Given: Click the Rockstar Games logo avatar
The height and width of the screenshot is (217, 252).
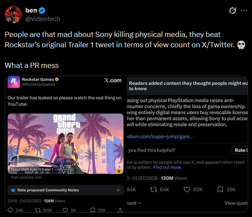Looking at the screenshot, I should coord(14,82).
